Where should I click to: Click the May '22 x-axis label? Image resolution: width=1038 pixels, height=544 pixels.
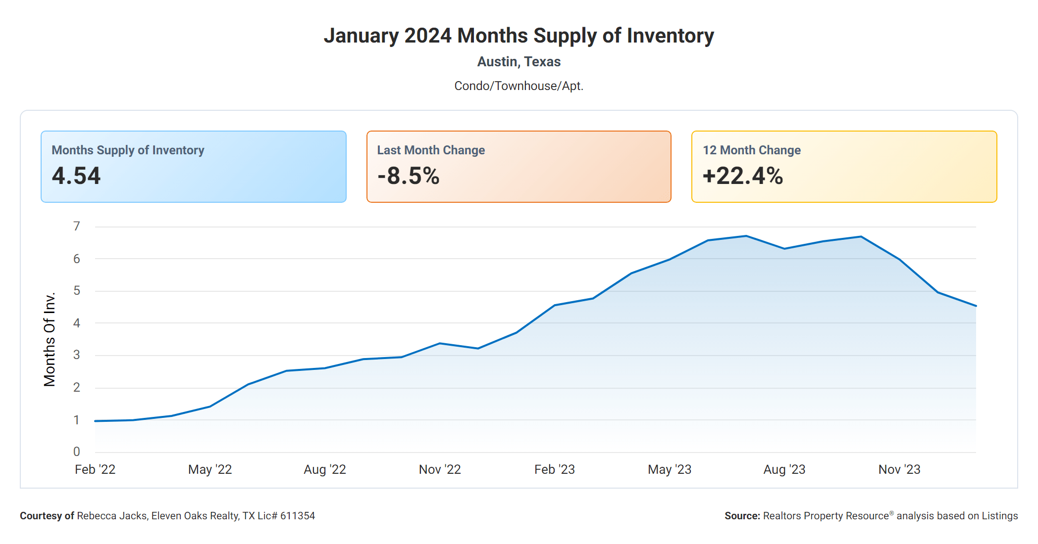(210, 469)
